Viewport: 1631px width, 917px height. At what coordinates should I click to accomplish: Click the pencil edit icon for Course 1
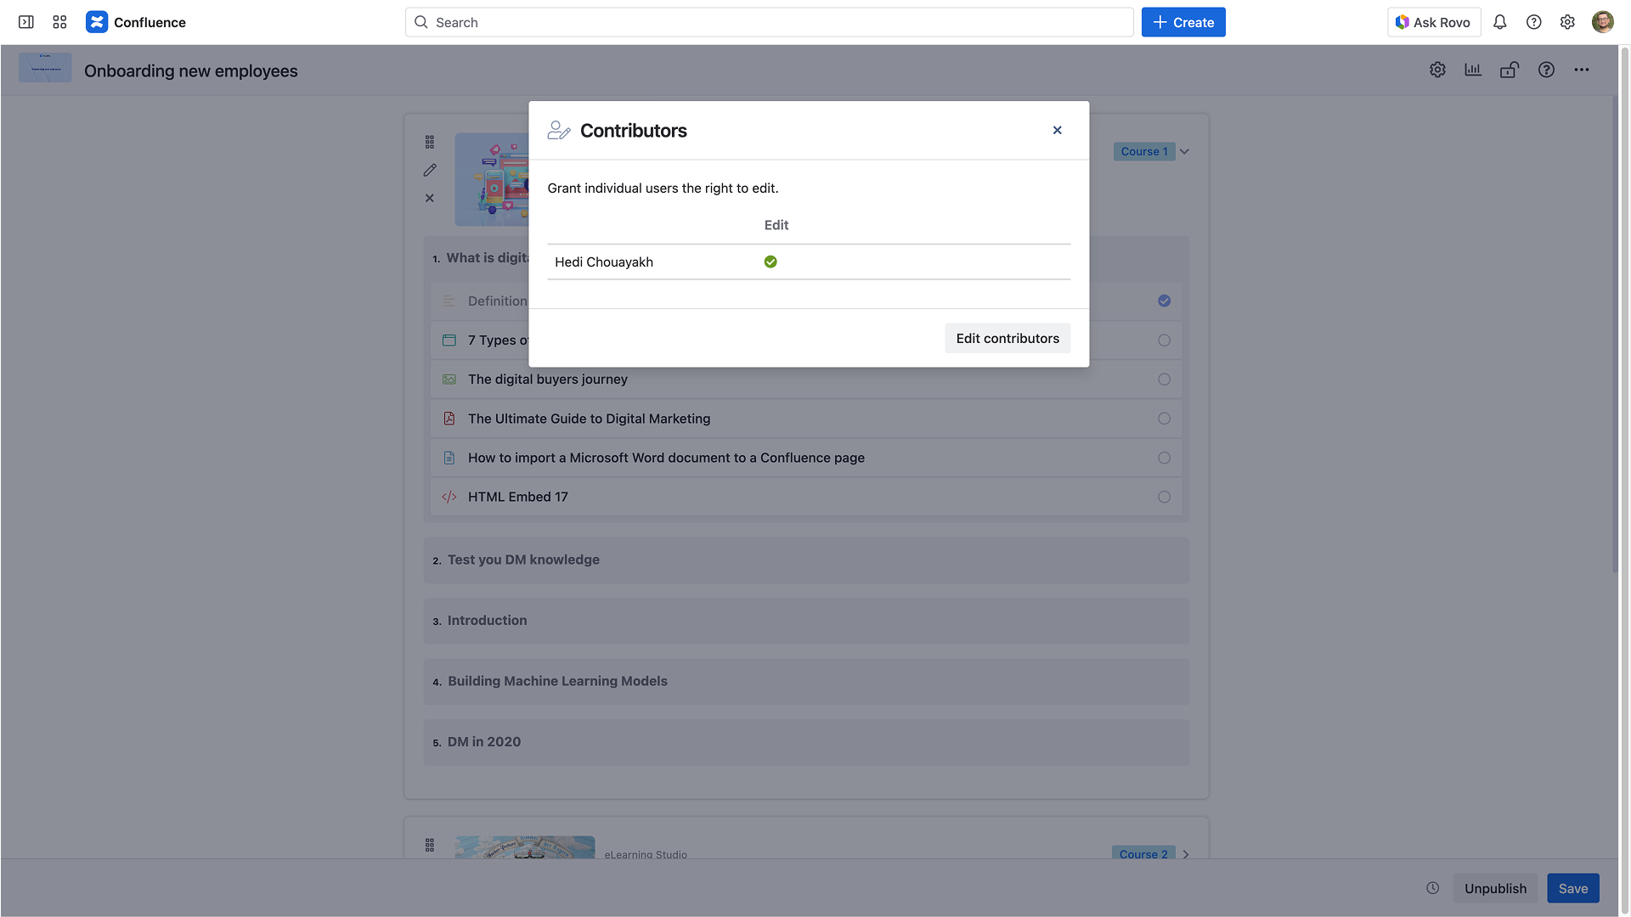coord(430,171)
